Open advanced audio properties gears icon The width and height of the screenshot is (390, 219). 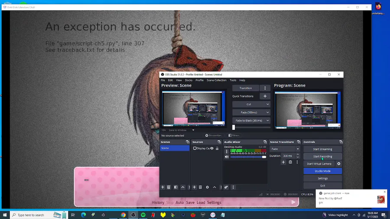pos(226,187)
